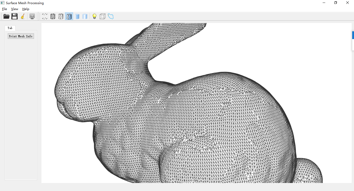Open a mesh file via the folder icon
Image resolution: width=354 pixels, height=191 pixels.
click(6, 16)
